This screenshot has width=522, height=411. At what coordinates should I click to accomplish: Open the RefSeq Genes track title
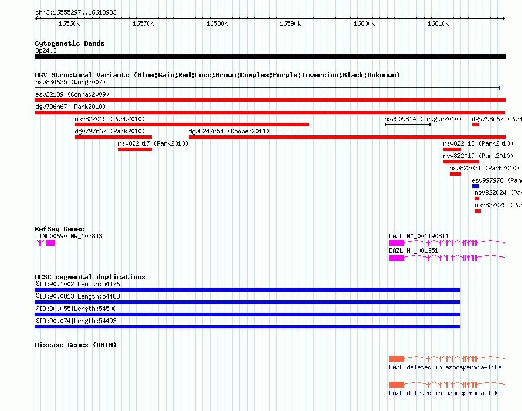coord(60,229)
